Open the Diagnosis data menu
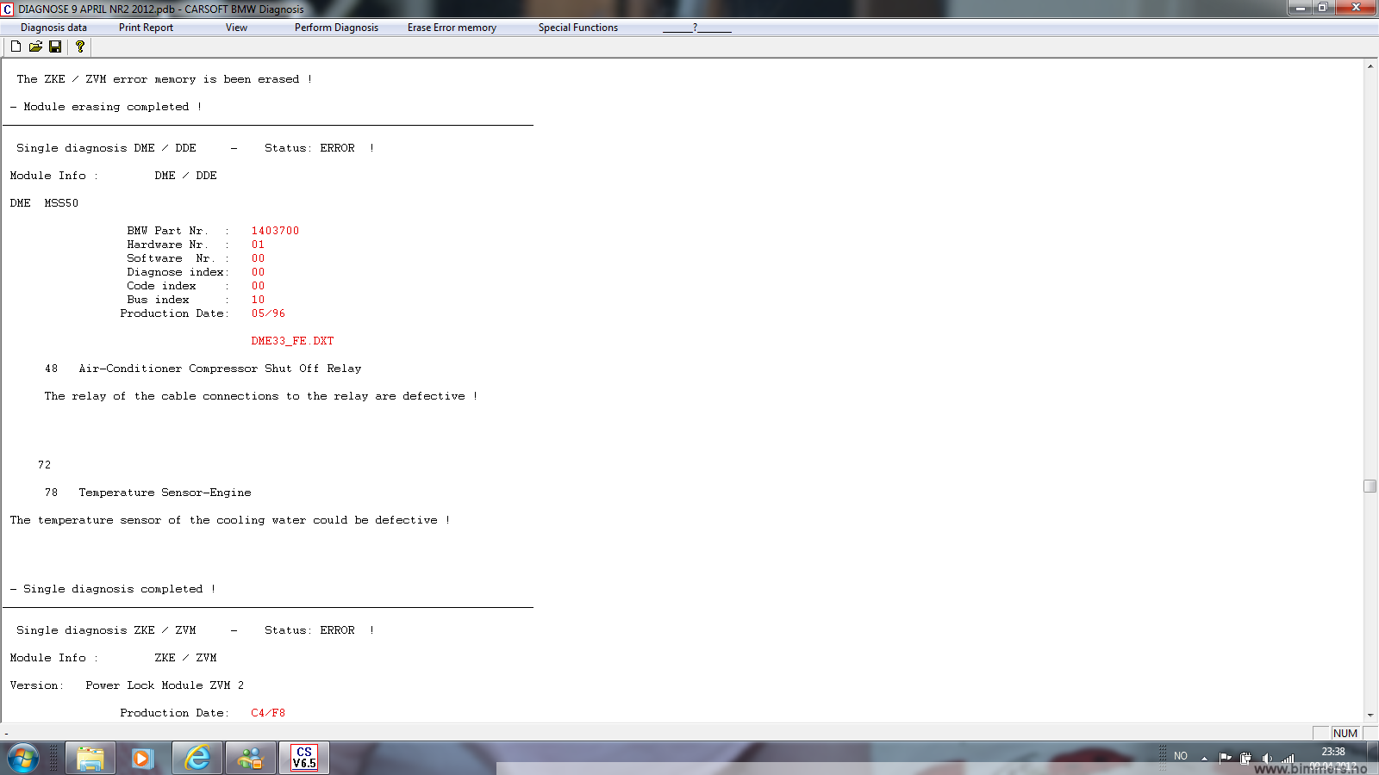The width and height of the screenshot is (1379, 775). click(53, 28)
